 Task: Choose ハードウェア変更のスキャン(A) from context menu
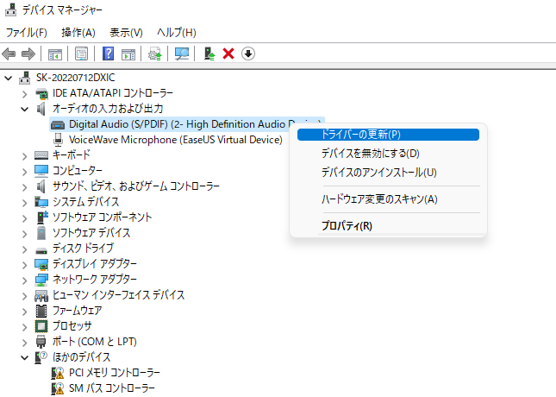coord(388,199)
